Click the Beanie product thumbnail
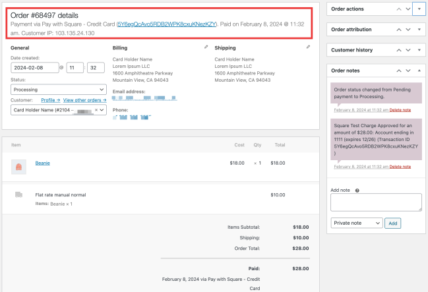428x292 pixels. 18,167
